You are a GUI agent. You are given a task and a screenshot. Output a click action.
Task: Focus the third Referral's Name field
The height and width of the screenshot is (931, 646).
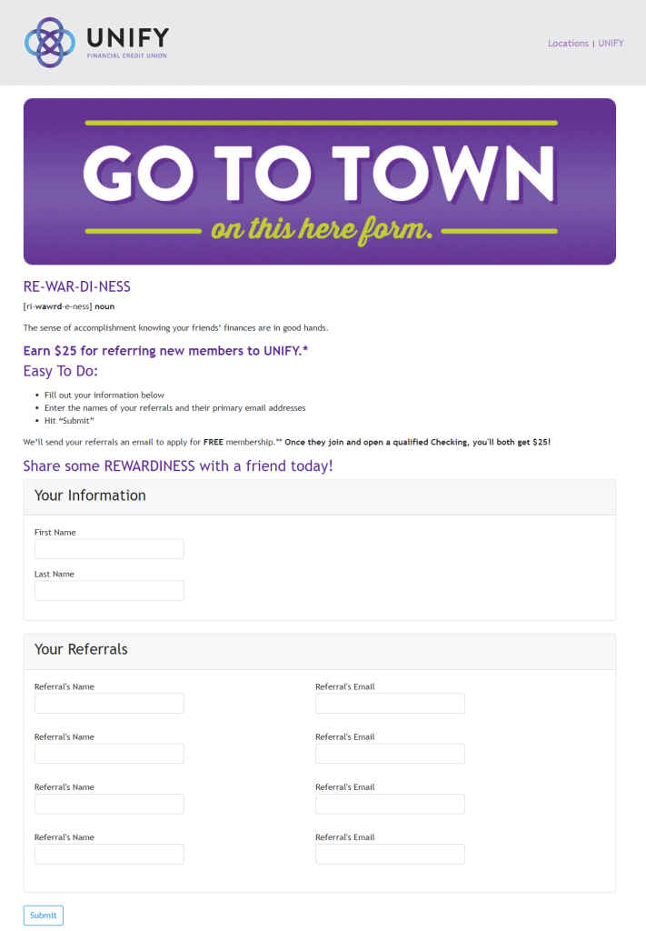[x=108, y=803]
